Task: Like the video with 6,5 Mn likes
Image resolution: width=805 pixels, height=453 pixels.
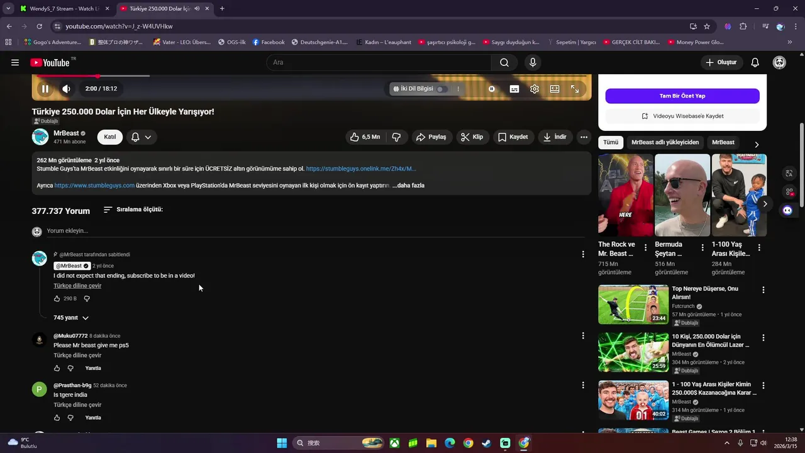Action: point(365,137)
